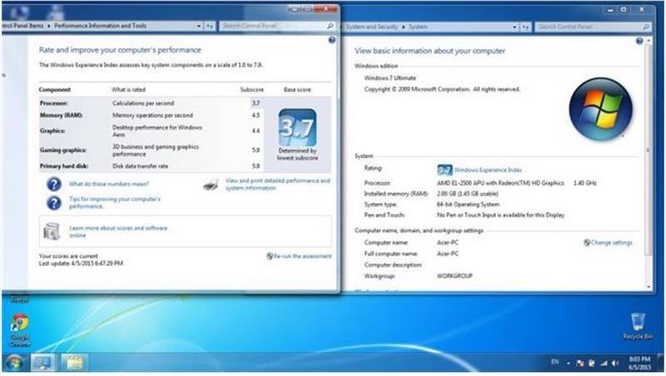Click the network signal icon in system tray

tap(604, 364)
